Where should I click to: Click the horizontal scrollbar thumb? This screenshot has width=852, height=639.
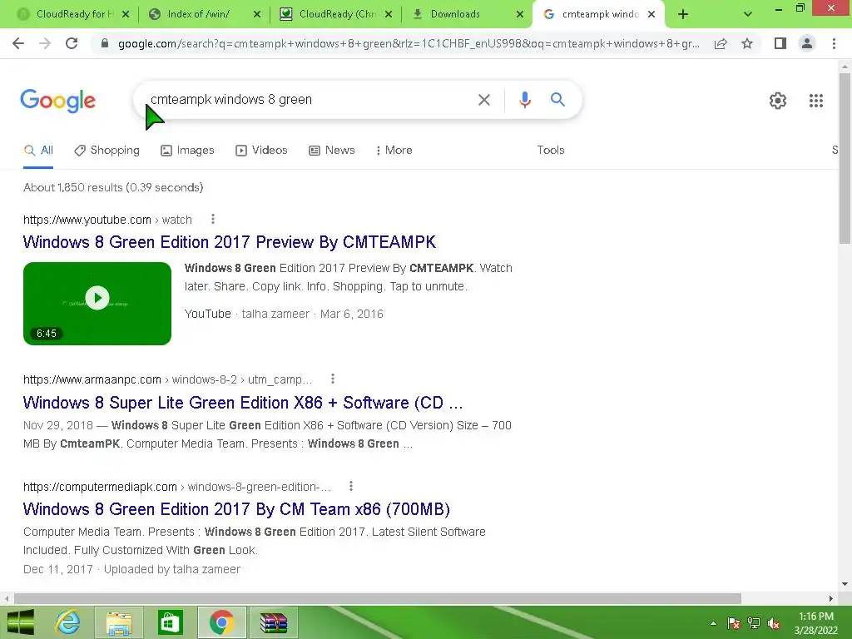click(x=377, y=598)
